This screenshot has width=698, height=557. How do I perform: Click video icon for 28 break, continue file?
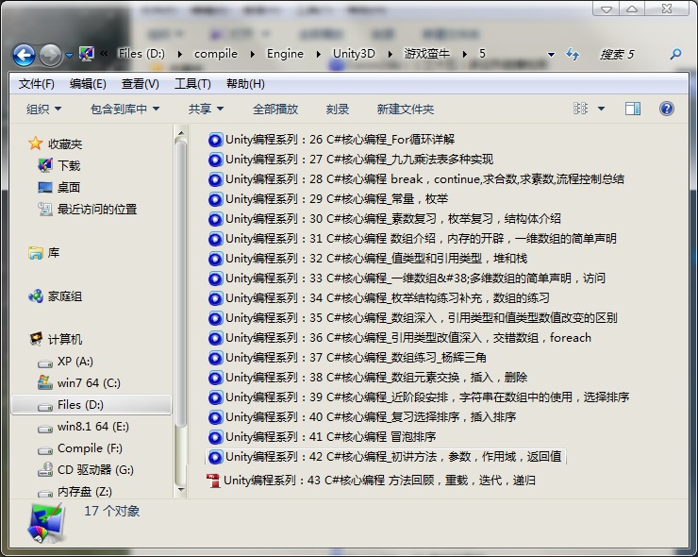tap(215, 179)
